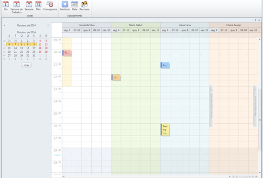Click qua, 8 day header under Maria Isabel
This screenshot has width=263, height=178.
(136, 30)
